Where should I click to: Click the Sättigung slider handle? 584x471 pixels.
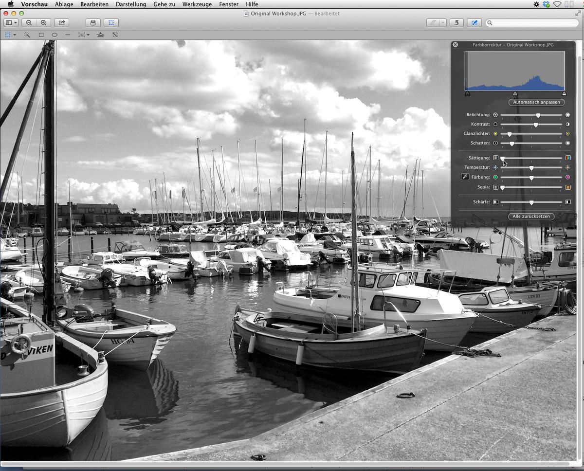(x=502, y=158)
